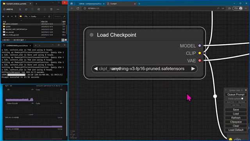Screen dimensions: 250x141
Task: Click the Delete trash icon in File Explorer
Action: [x=51, y=9]
